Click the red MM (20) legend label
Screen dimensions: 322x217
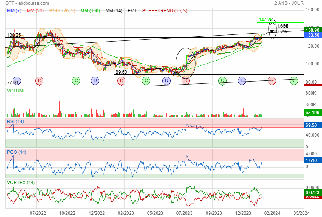point(35,11)
